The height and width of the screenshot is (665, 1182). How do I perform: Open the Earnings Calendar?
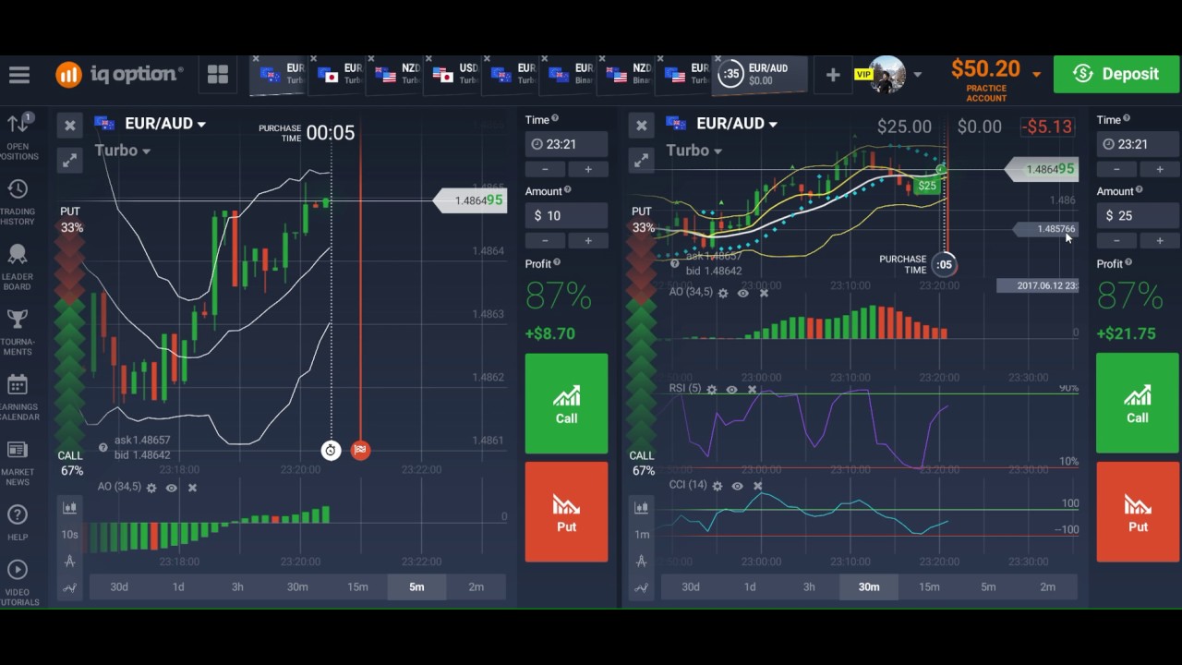pos(18,398)
